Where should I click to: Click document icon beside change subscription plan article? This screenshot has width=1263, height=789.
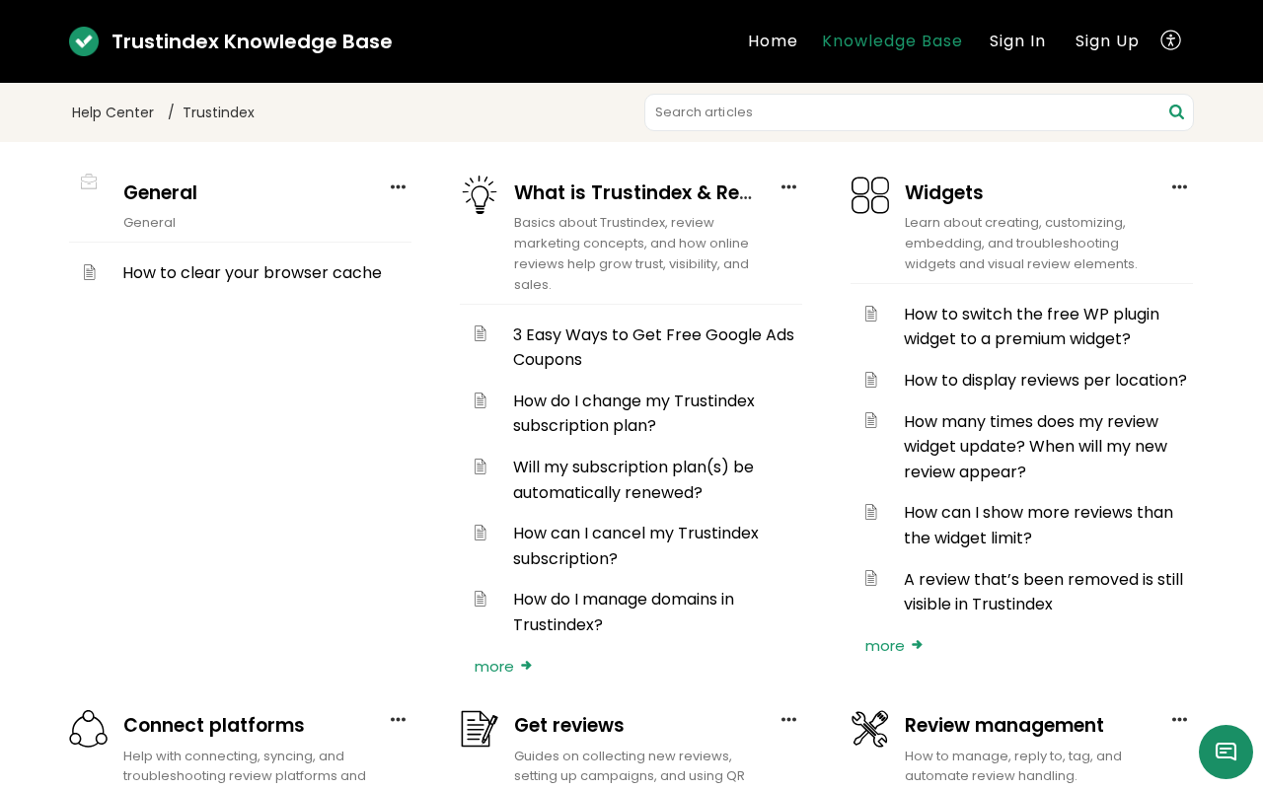[x=481, y=400]
